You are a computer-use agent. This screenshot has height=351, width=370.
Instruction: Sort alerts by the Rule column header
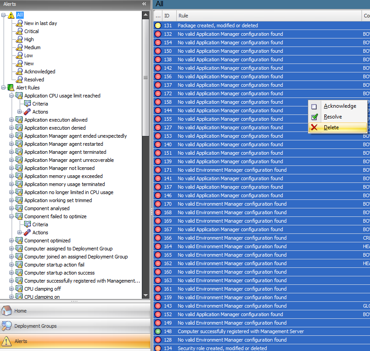[269, 16]
